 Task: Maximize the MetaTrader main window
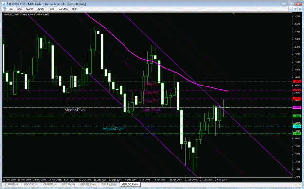coord(291,4)
